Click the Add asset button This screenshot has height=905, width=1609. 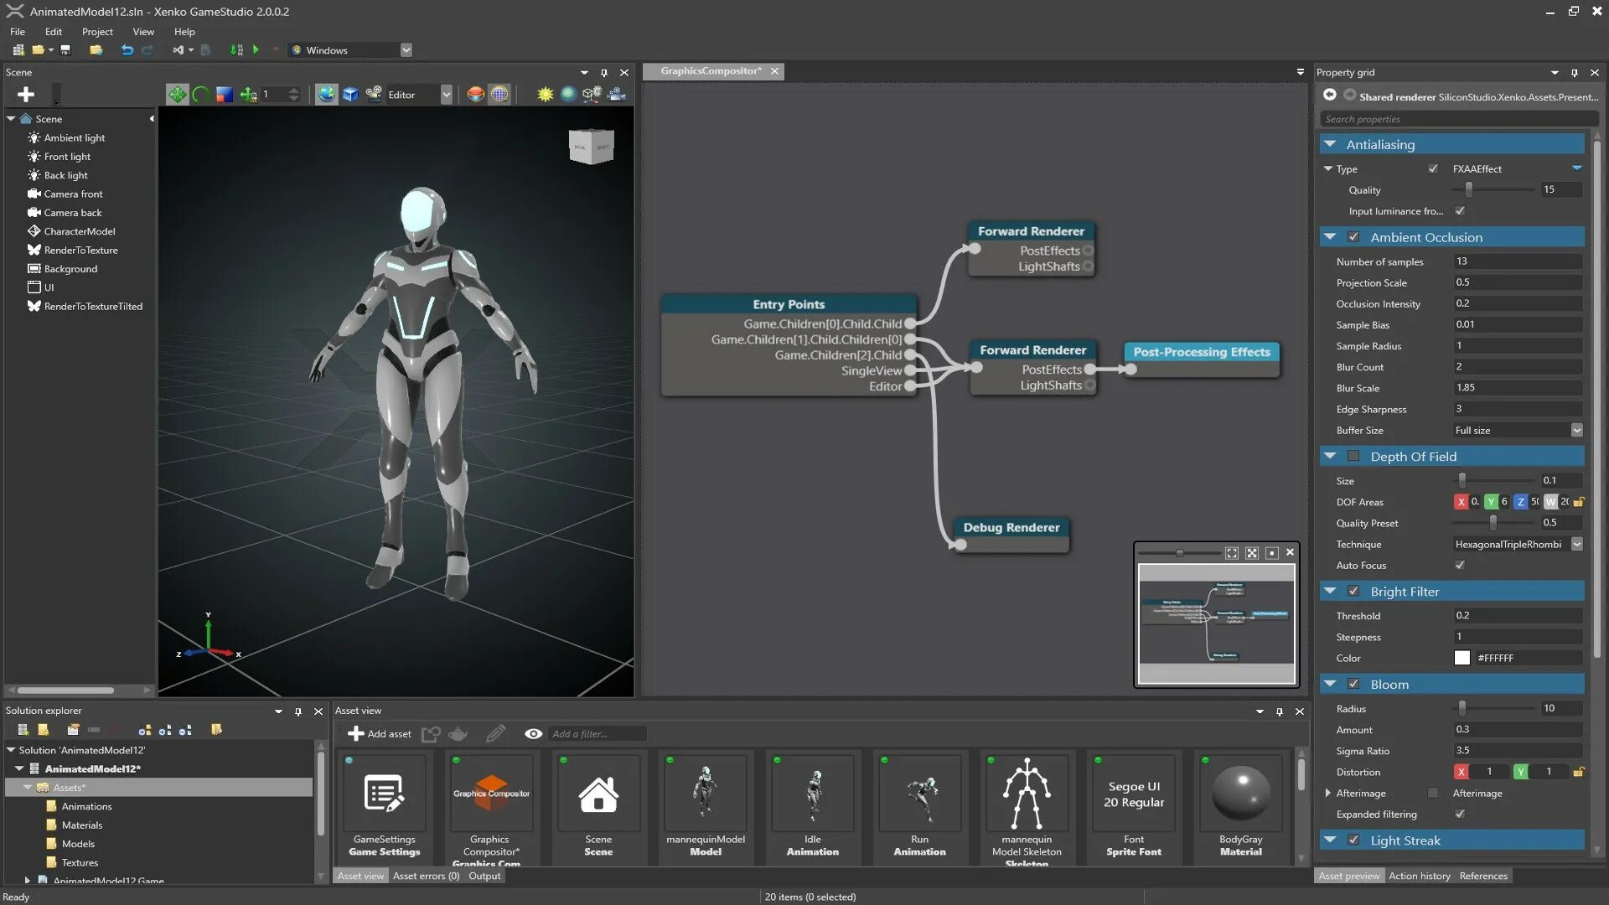tap(380, 734)
